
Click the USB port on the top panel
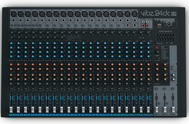coord(160,25)
